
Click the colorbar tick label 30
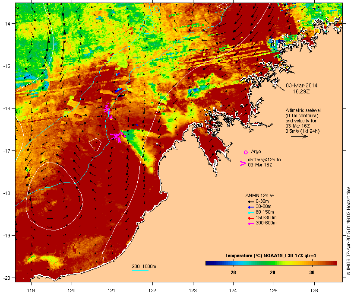(x=312, y=272)
